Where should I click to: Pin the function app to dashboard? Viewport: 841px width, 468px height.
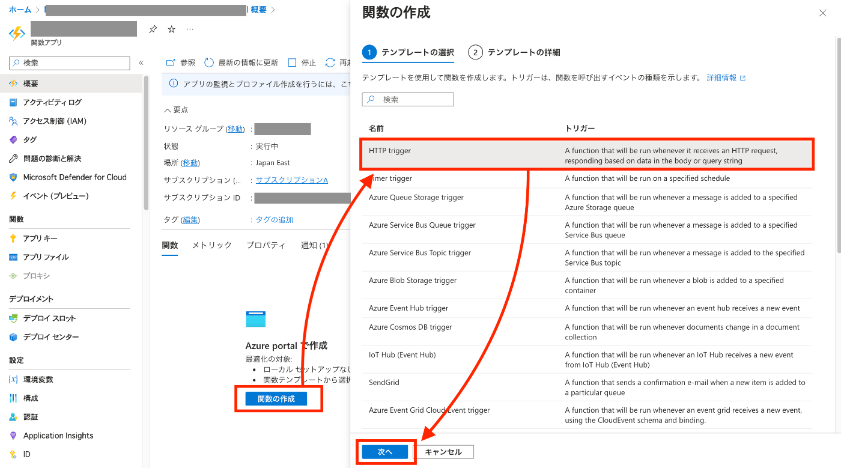153,29
